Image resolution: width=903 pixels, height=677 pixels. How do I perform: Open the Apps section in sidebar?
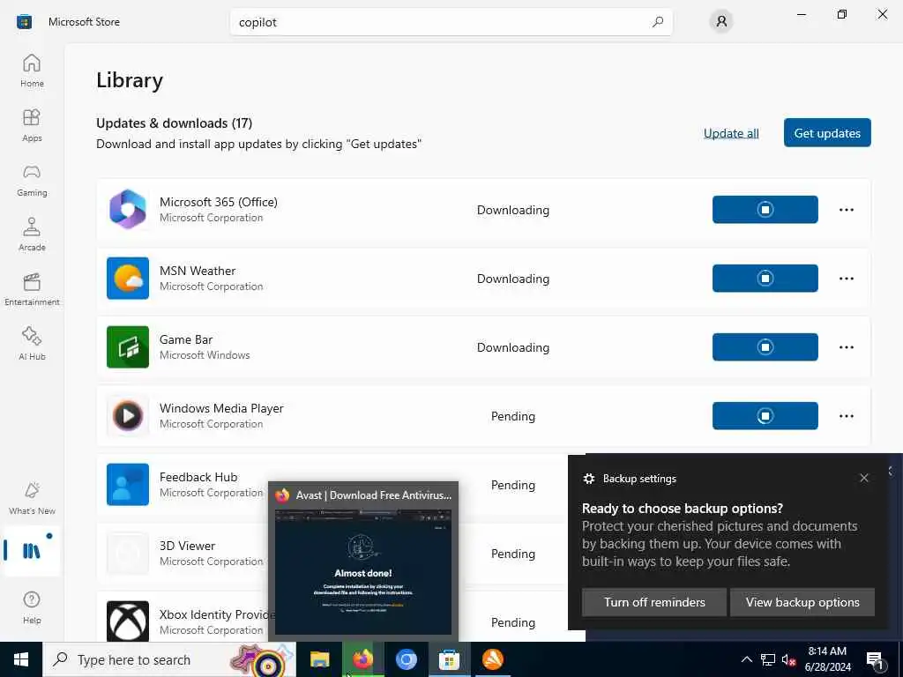tap(32, 125)
